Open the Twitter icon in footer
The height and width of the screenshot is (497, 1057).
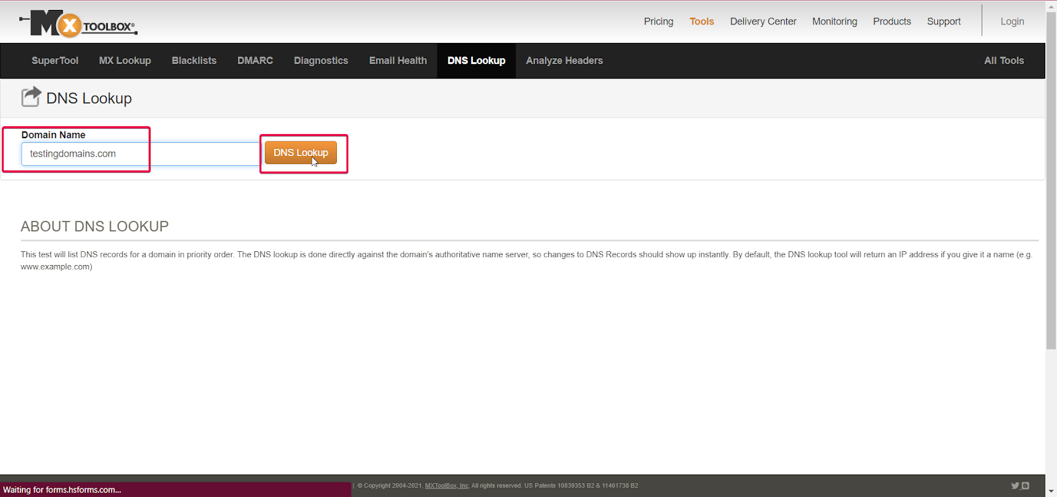tap(1015, 486)
